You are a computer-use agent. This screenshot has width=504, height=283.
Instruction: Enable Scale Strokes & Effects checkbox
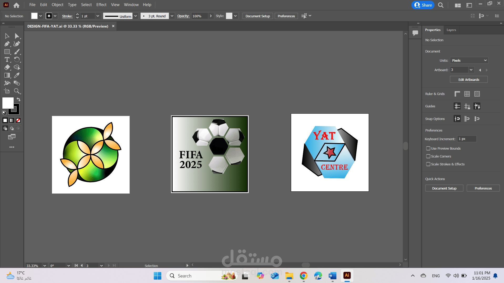[x=428, y=164]
